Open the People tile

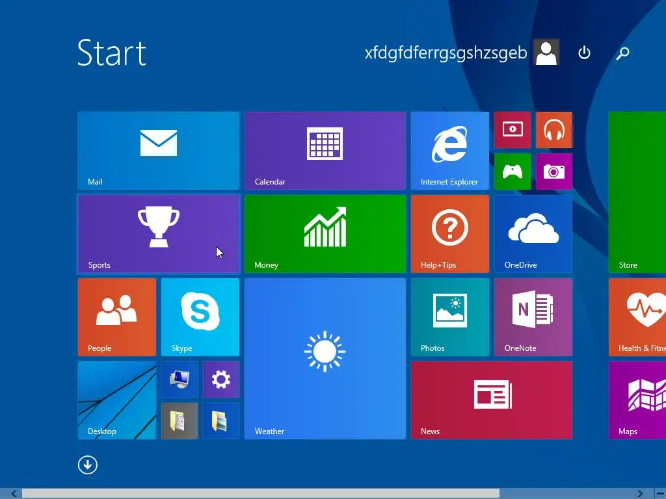tap(117, 317)
